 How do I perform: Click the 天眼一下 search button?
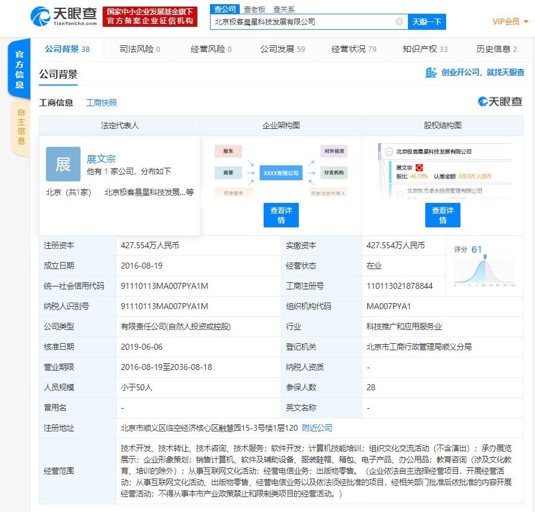426,21
